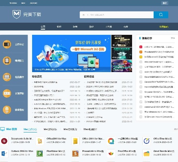This screenshot has height=162, width=178.
Task: Open the Outlook 2016 for Mac title link
Action: coord(22,151)
